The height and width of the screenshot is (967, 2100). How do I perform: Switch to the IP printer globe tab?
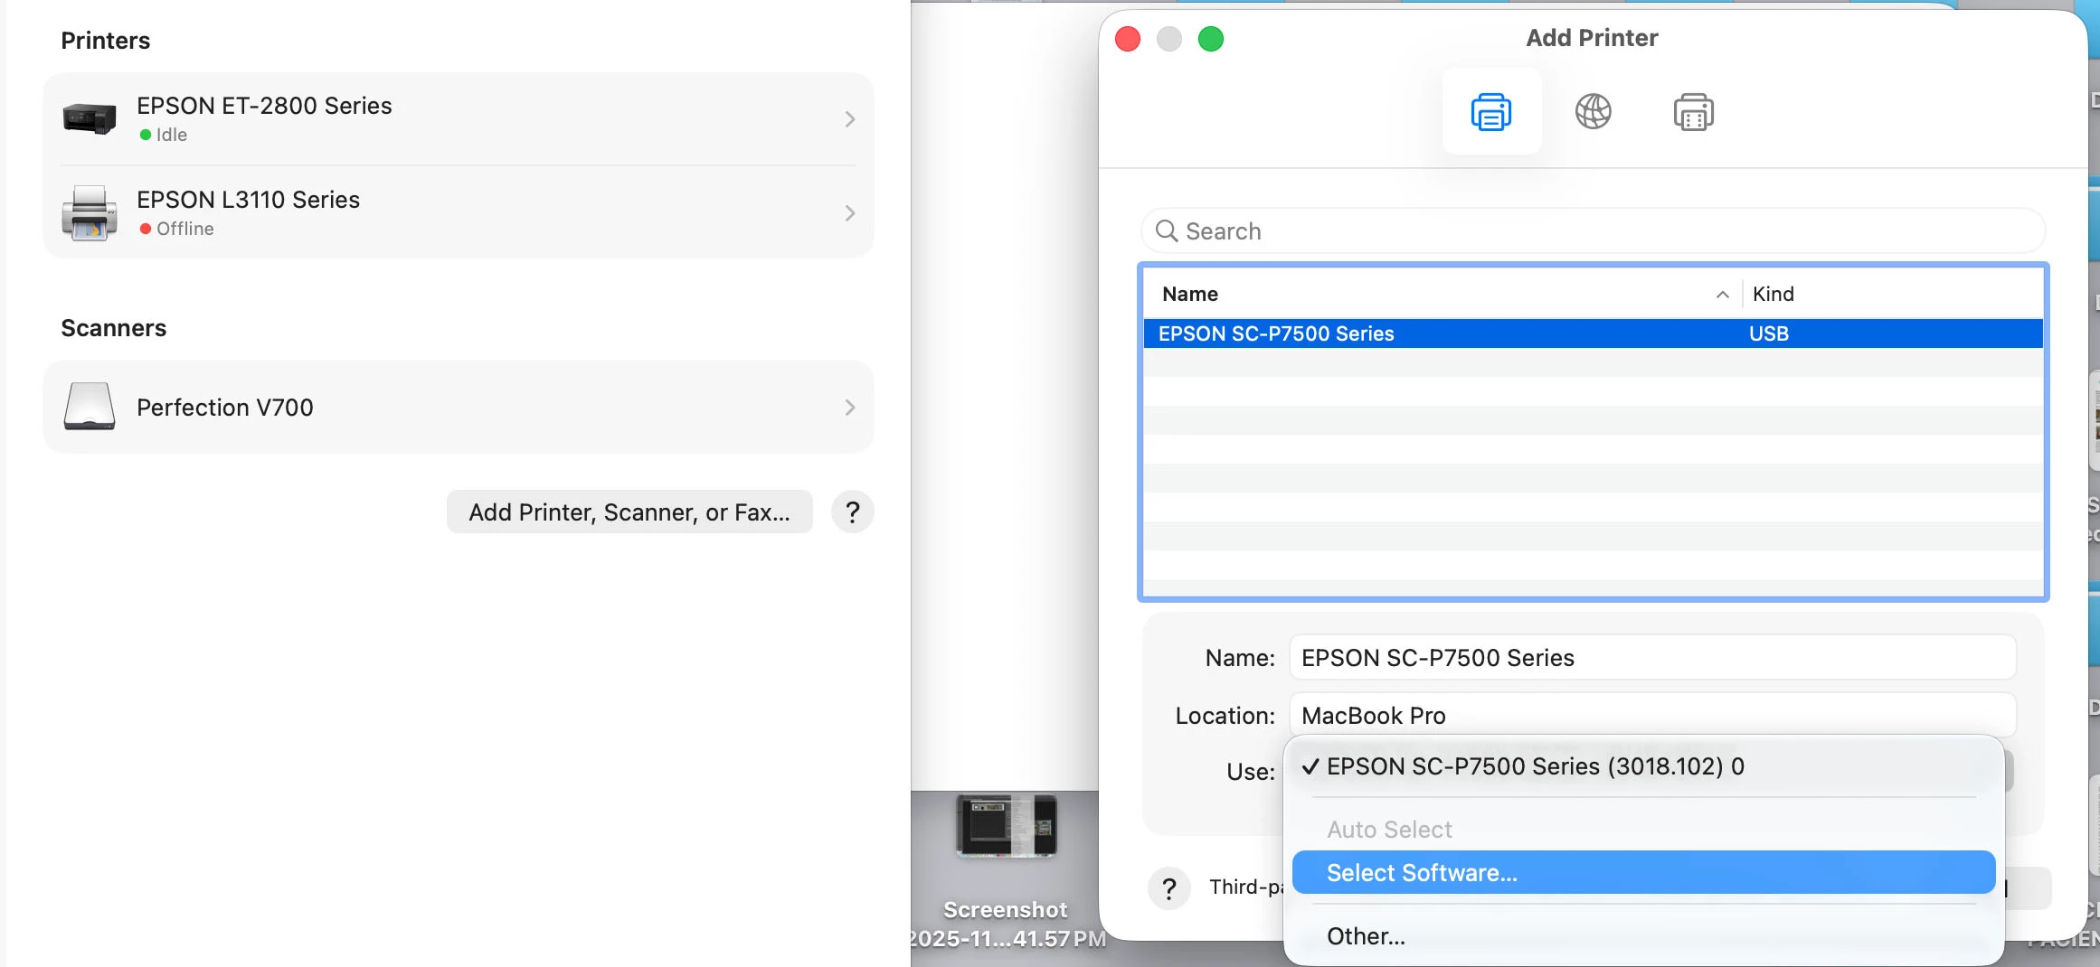tap(1593, 112)
